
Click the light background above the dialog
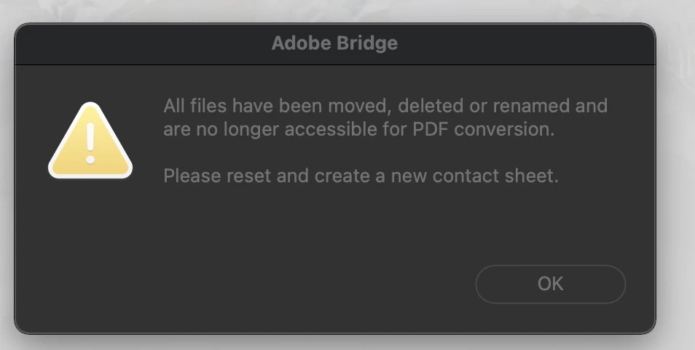pyautogui.click(x=347, y=10)
